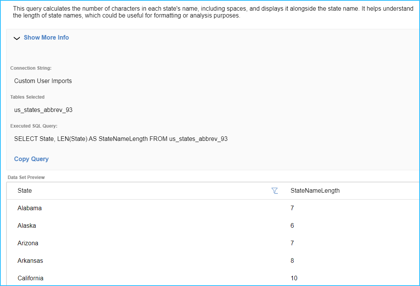Click the Executed SQL Query label

tap(34, 126)
